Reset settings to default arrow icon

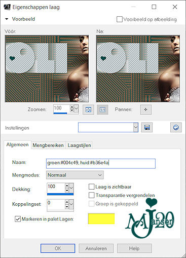(x=176, y=127)
